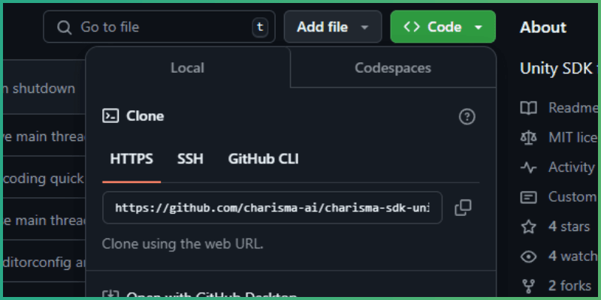
Task: Collapse the green Code dropdown
Action: tap(442, 27)
